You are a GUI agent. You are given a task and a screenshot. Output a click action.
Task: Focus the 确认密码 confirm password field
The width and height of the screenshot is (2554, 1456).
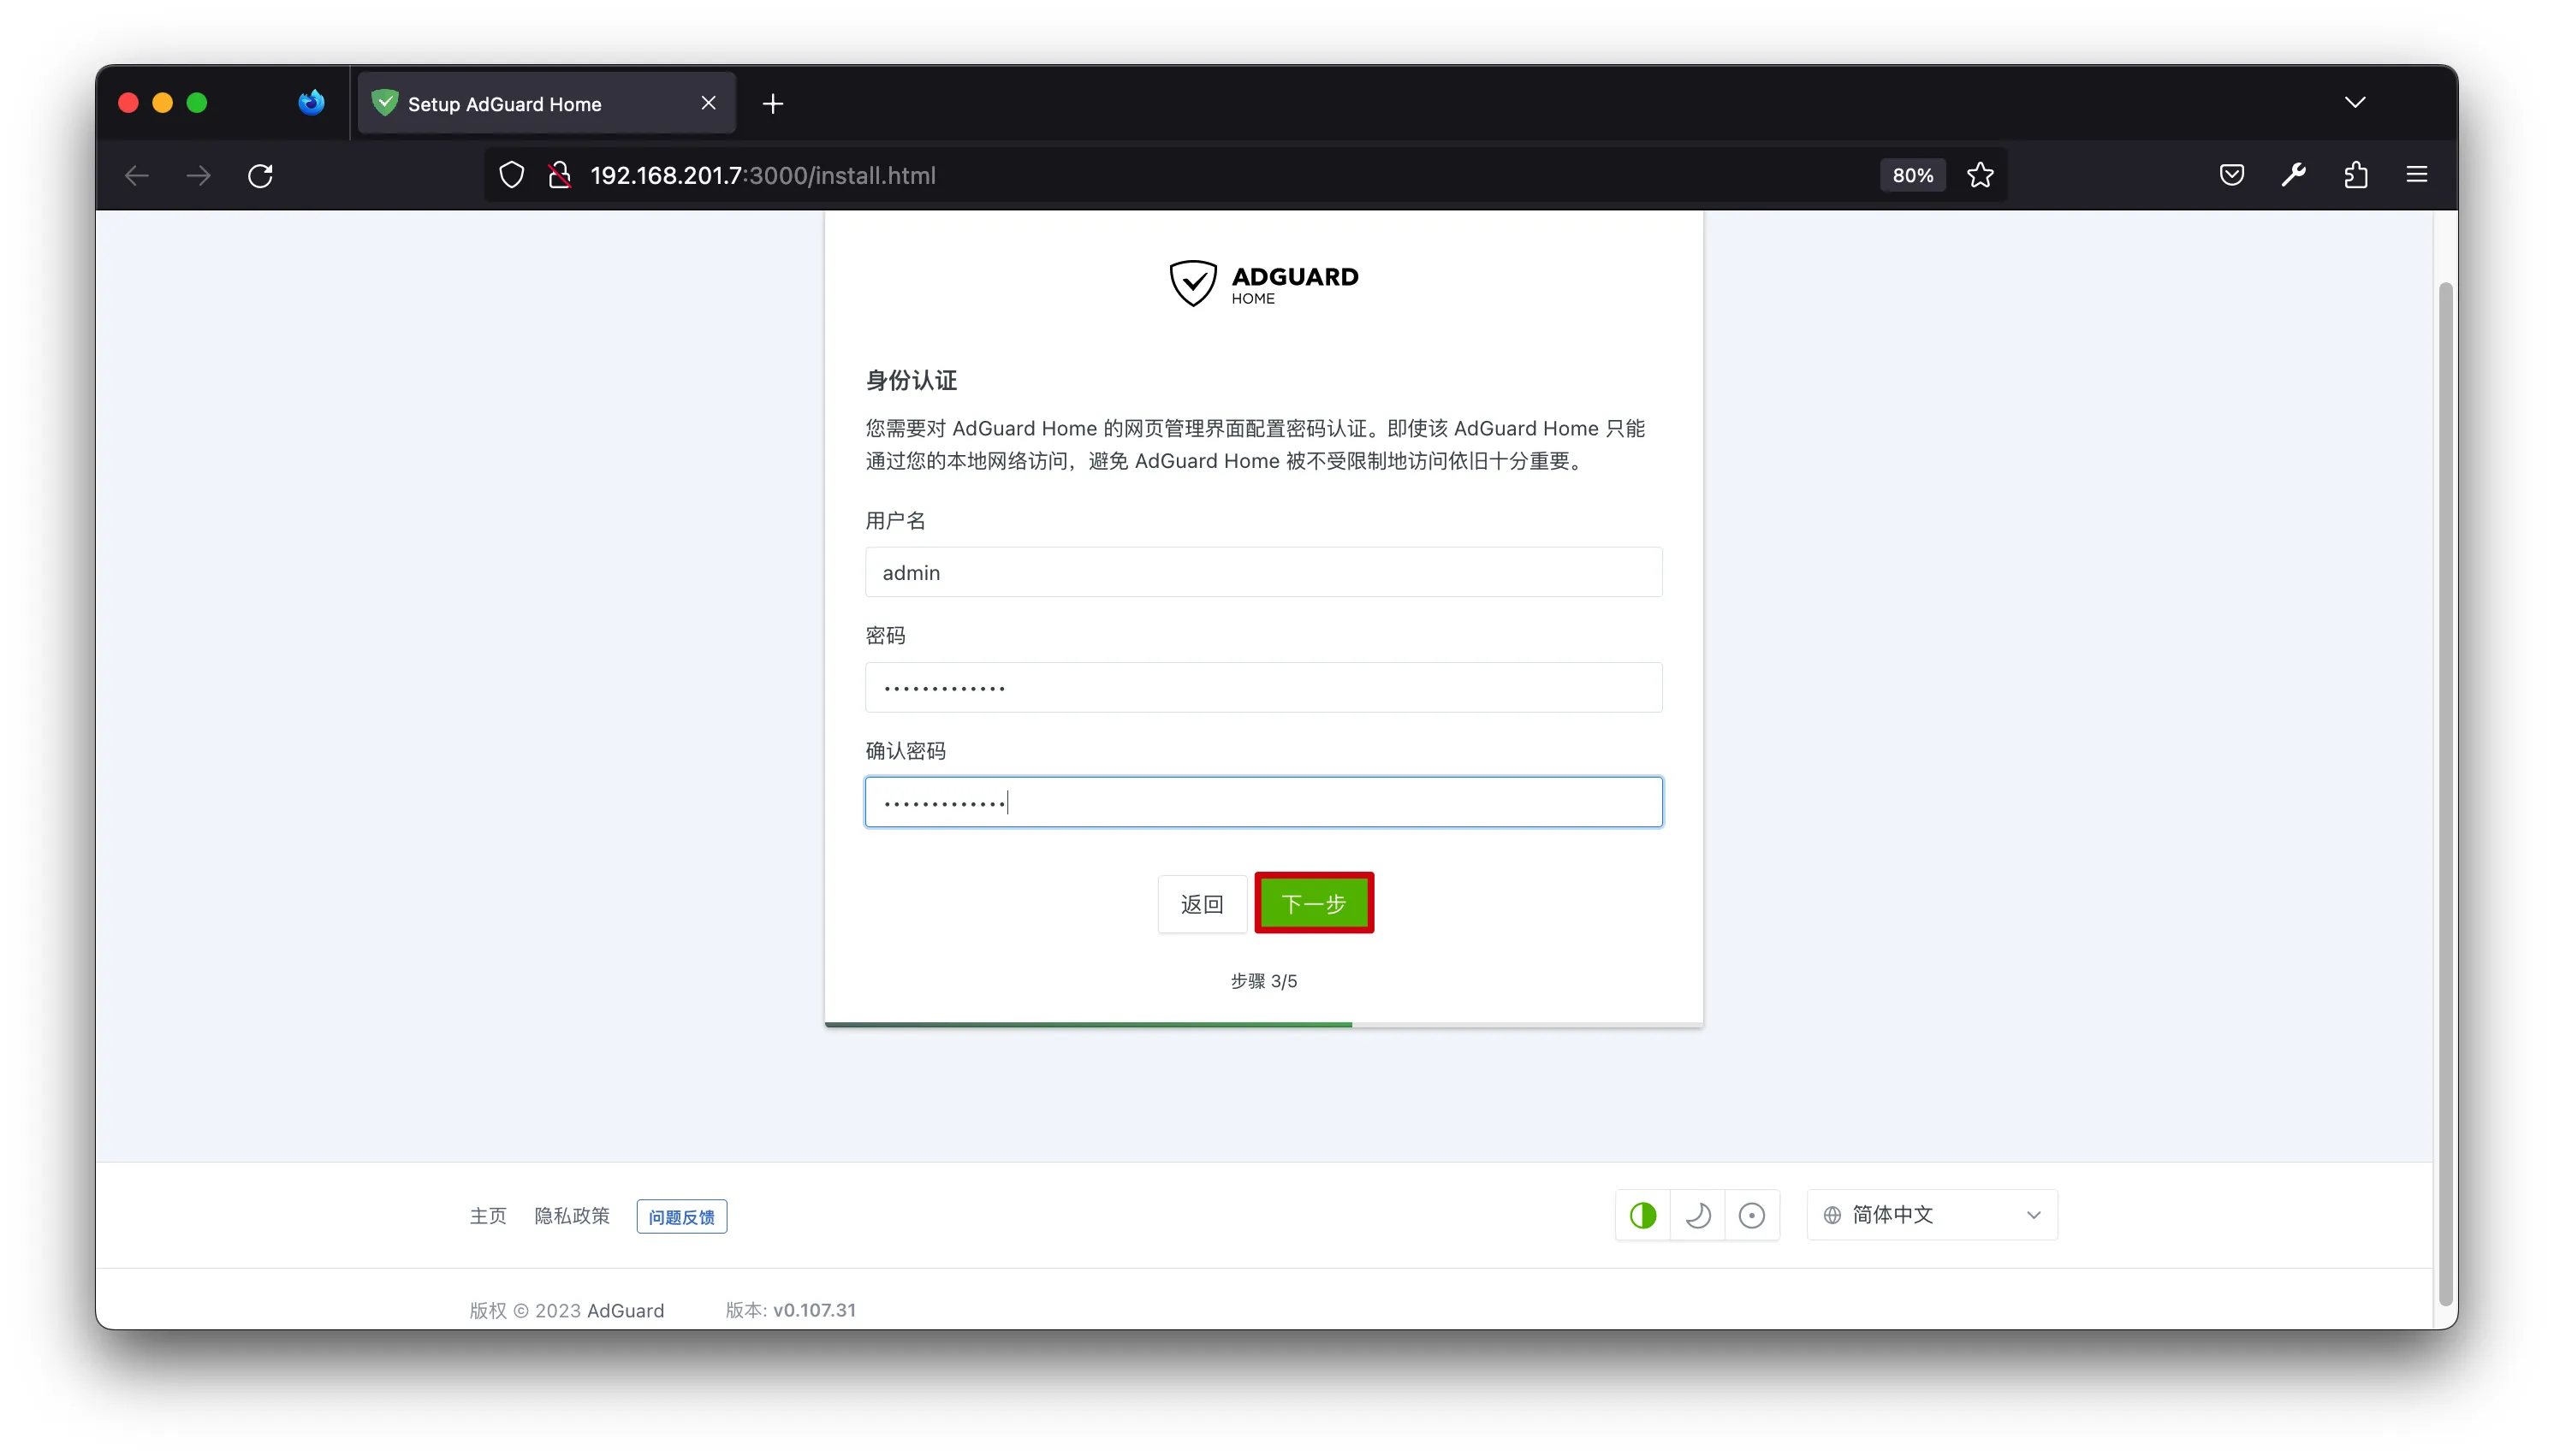coord(1263,802)
